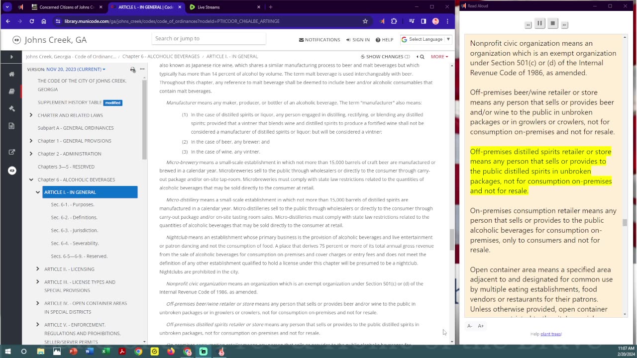This screenshot has width=637, height=358.
Task: Expand Chapter 1 - GENERAL PROVISIONS
Action: click(x=31, y=141)
